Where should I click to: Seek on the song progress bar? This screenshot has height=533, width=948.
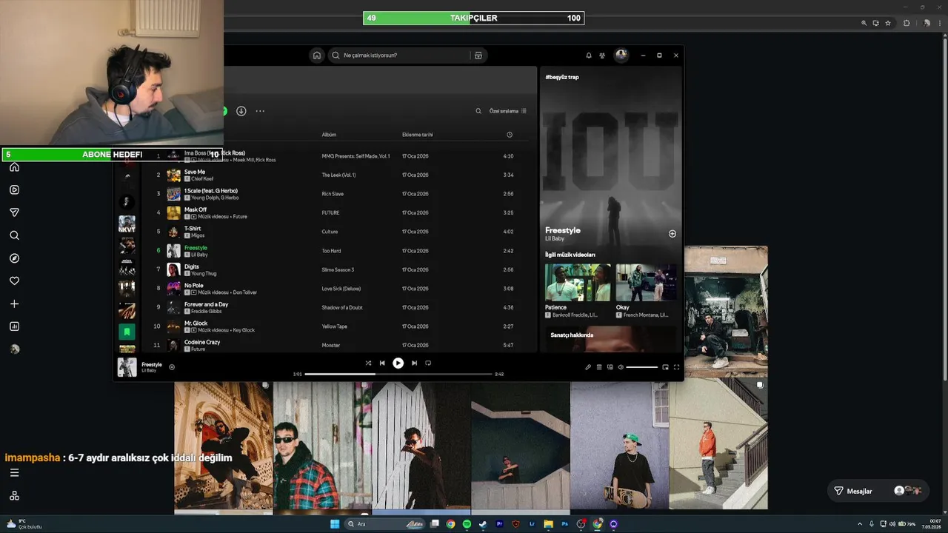pyautogui.click(x=398, y=375)
